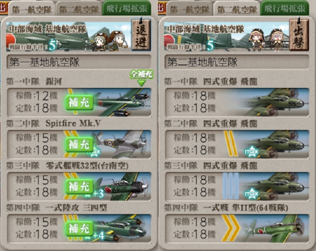
Task: Click max star on 第三中隊 四式重爆 飛龍
Action: click(251, 194)
